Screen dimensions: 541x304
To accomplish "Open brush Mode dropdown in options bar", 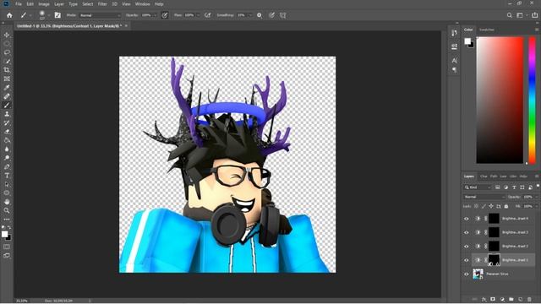I will coord(100,15).
